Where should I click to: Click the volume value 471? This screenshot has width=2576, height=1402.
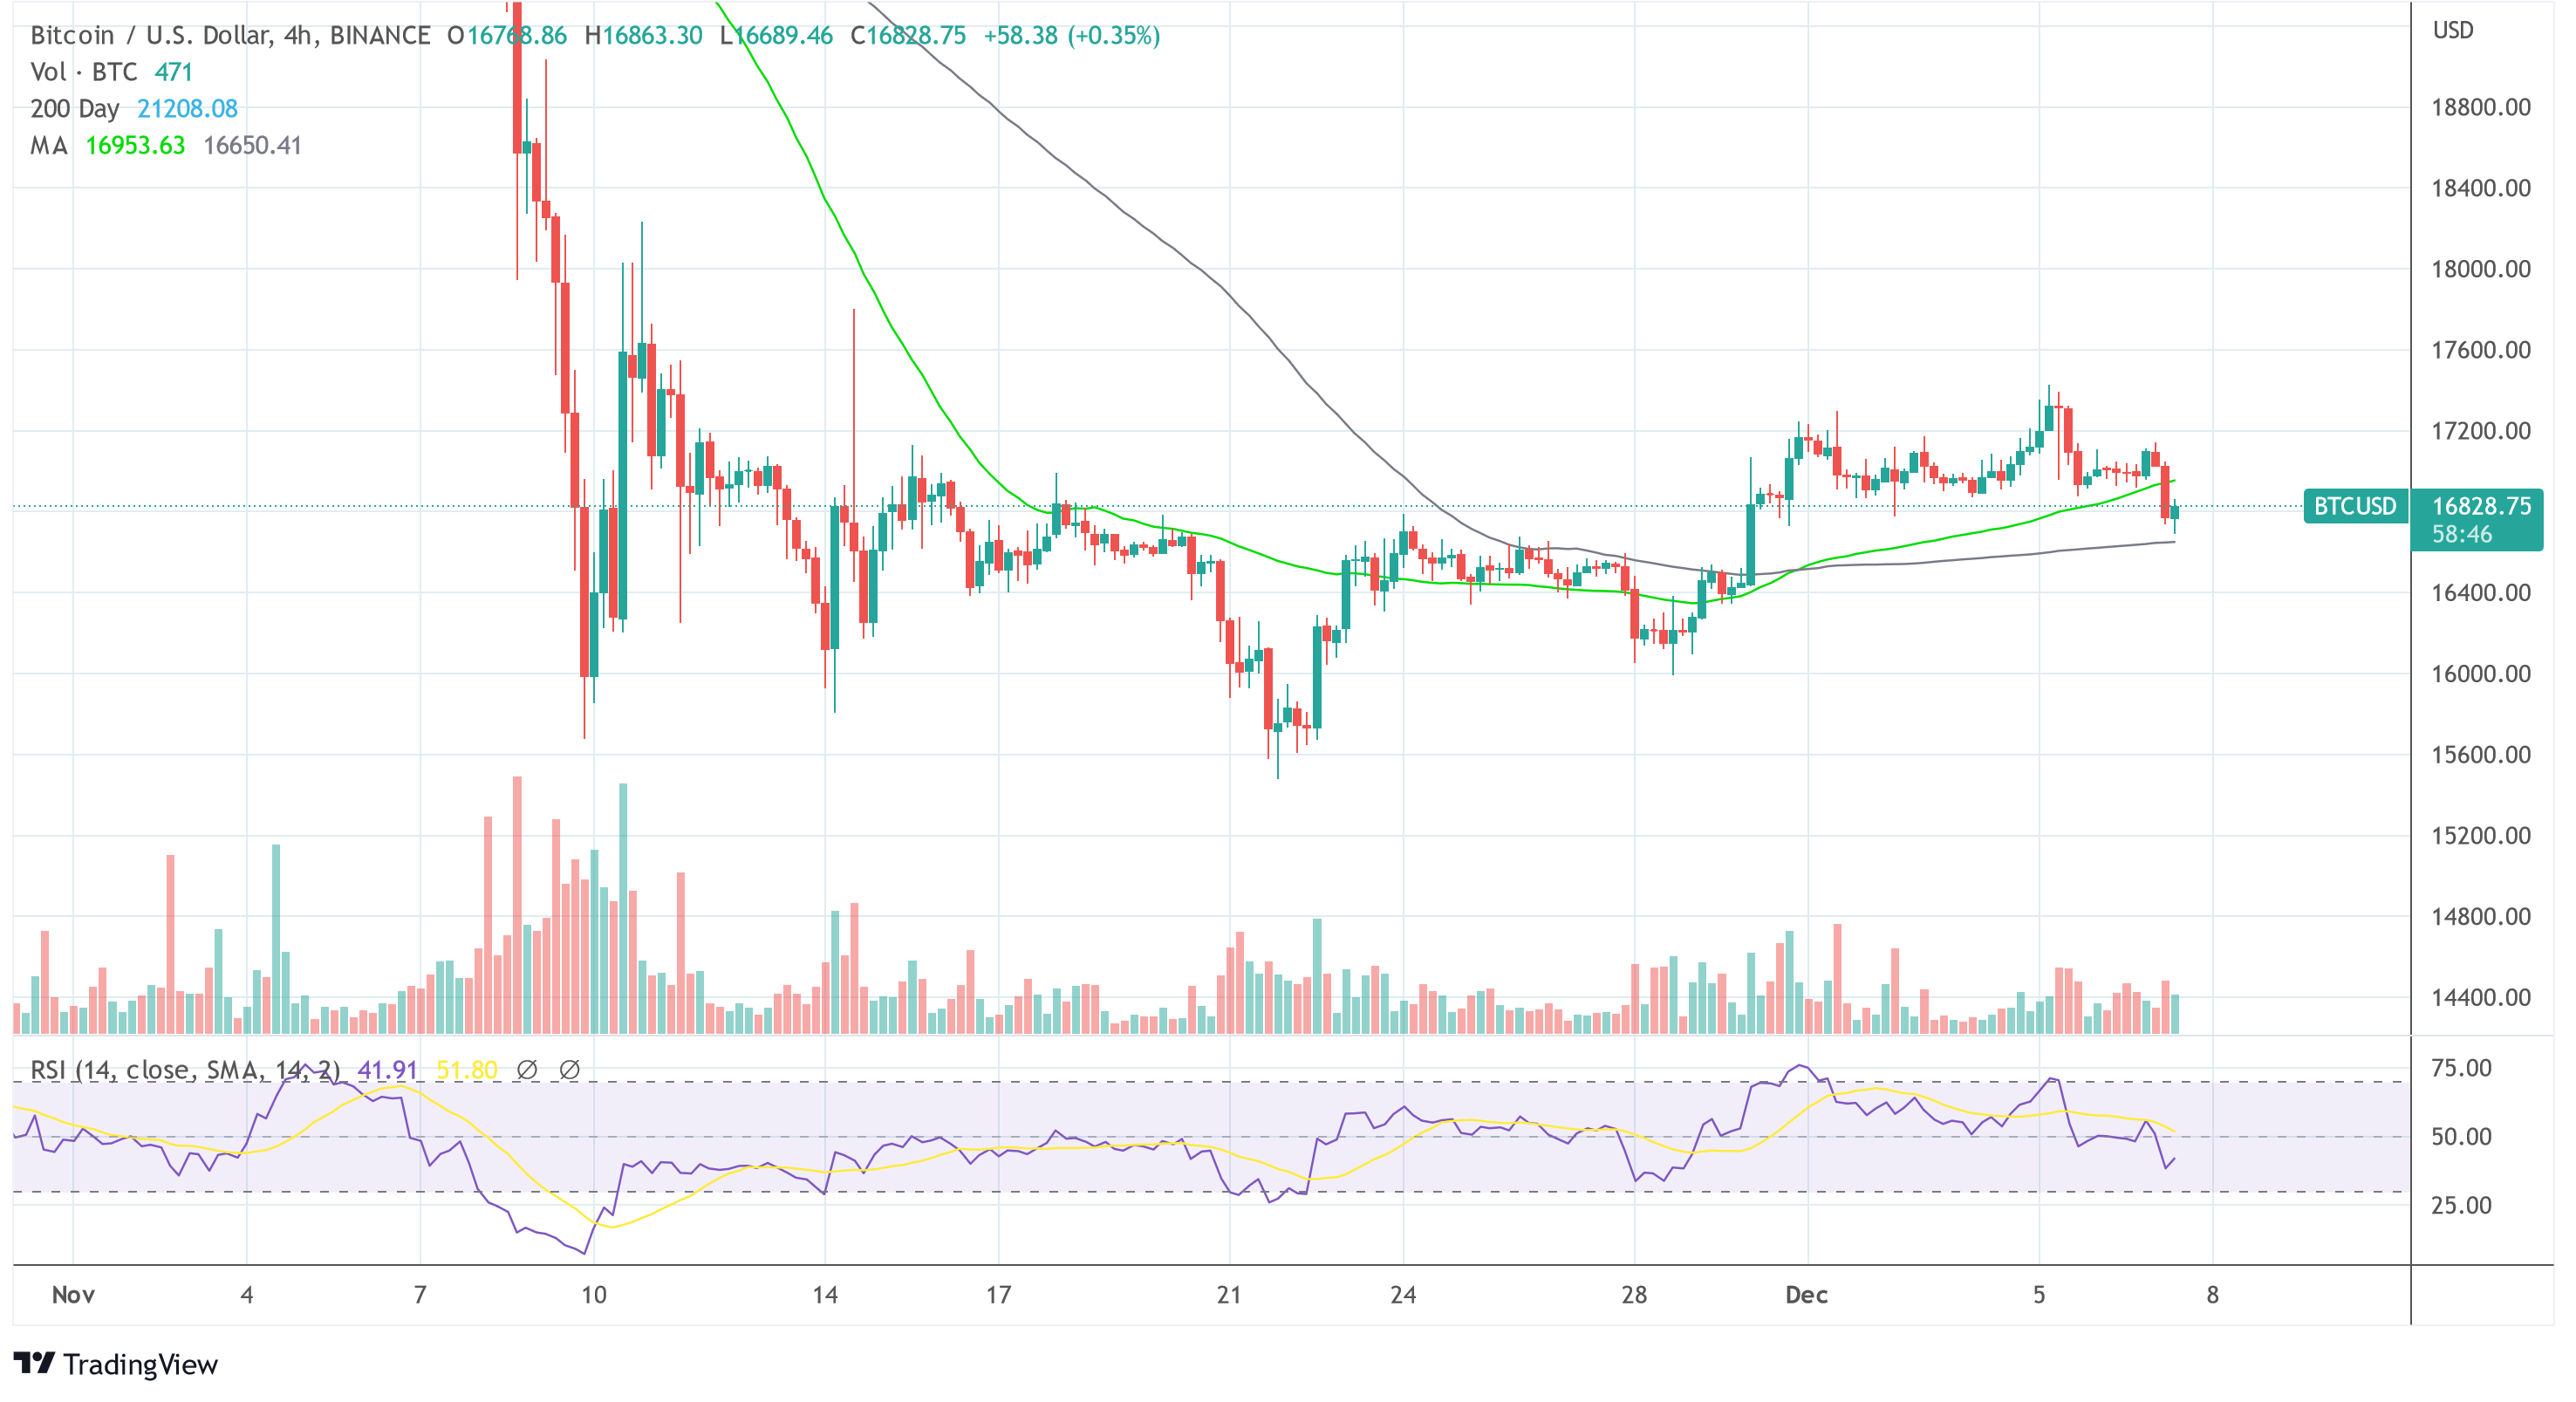[x=174, y=72]
